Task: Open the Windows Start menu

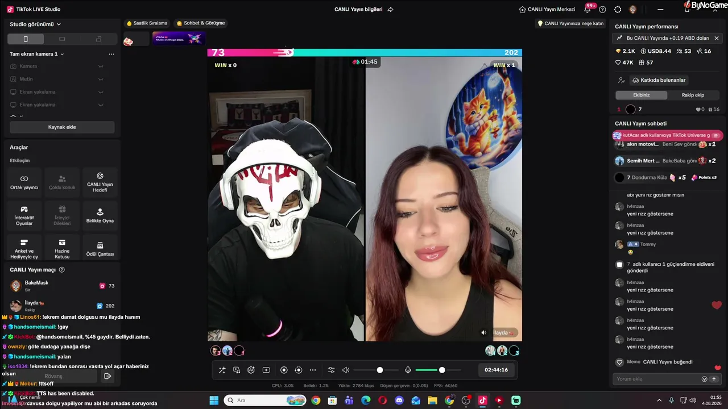Action: tap(214, 400)
